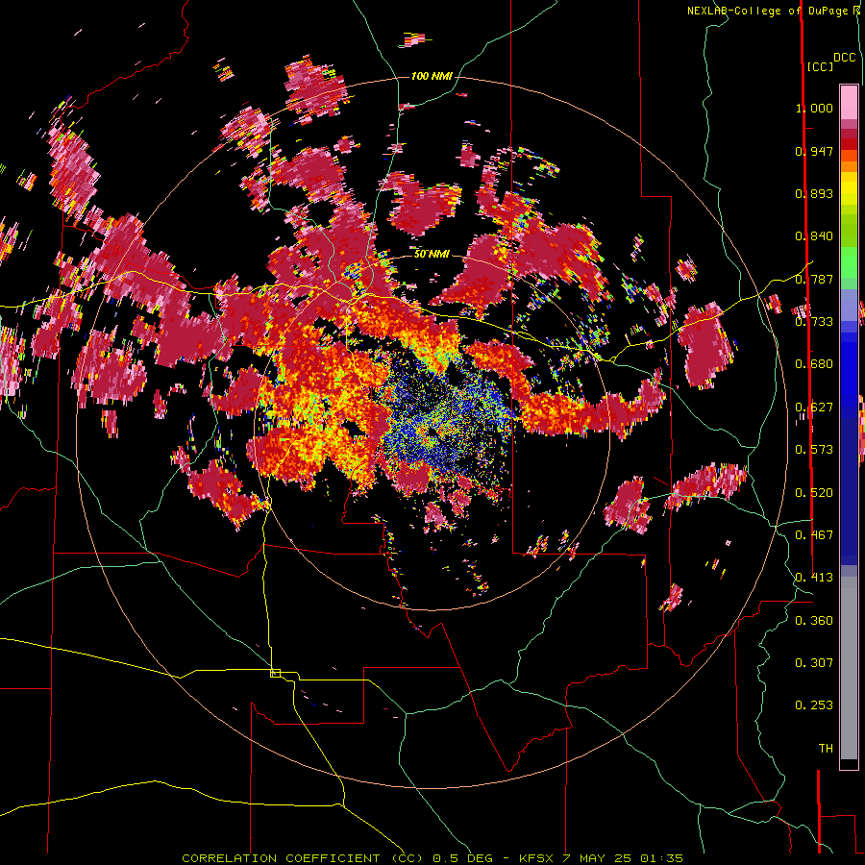This screenshot has width=865, height=865.
Task: Click the 0.520 legend value
Action: point(814,493)
